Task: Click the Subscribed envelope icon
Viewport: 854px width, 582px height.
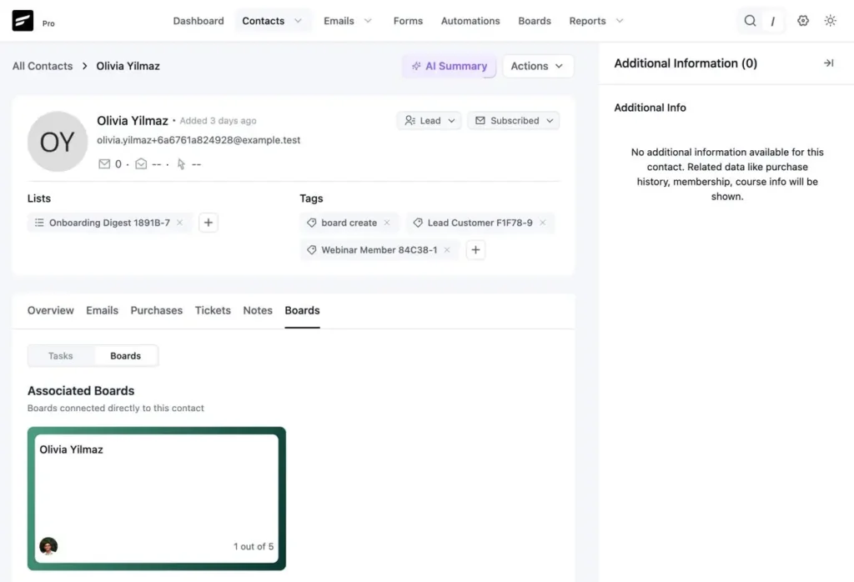Action: coord(480,120)
